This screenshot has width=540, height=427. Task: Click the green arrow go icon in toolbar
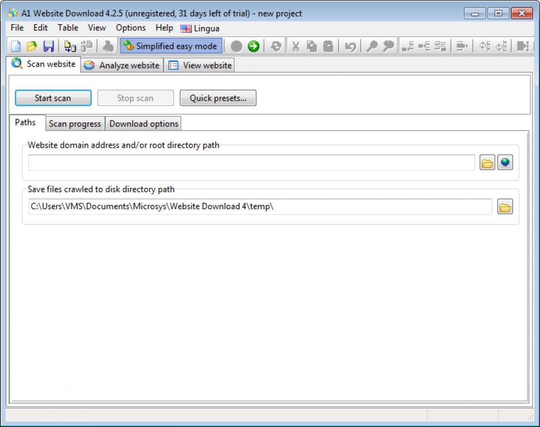coord(253,46)
